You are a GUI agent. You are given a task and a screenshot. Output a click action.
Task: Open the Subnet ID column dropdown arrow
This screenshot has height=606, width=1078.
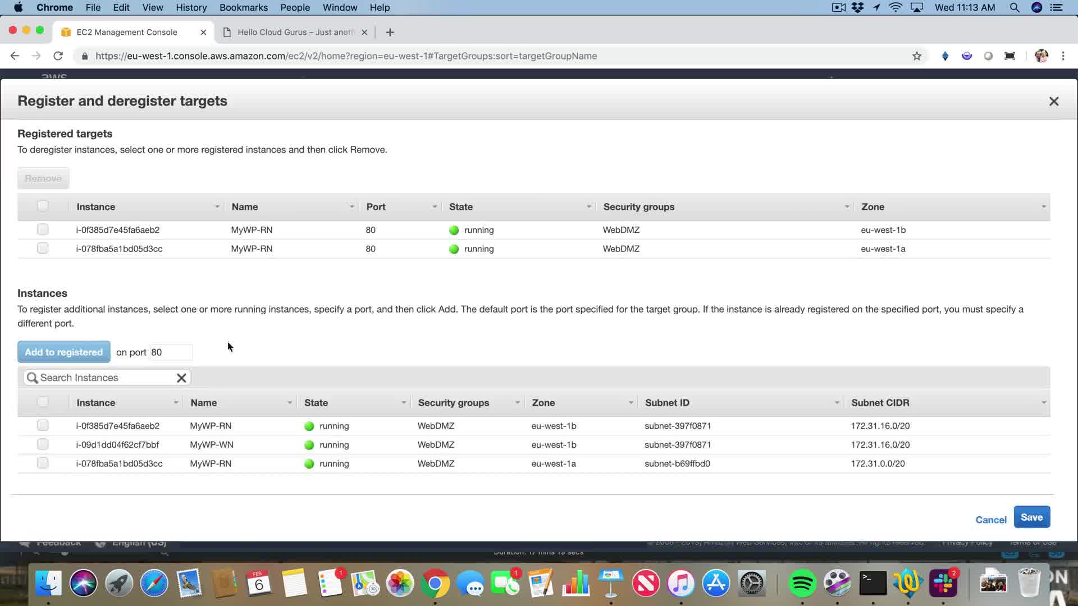click(x=837, y=403)
